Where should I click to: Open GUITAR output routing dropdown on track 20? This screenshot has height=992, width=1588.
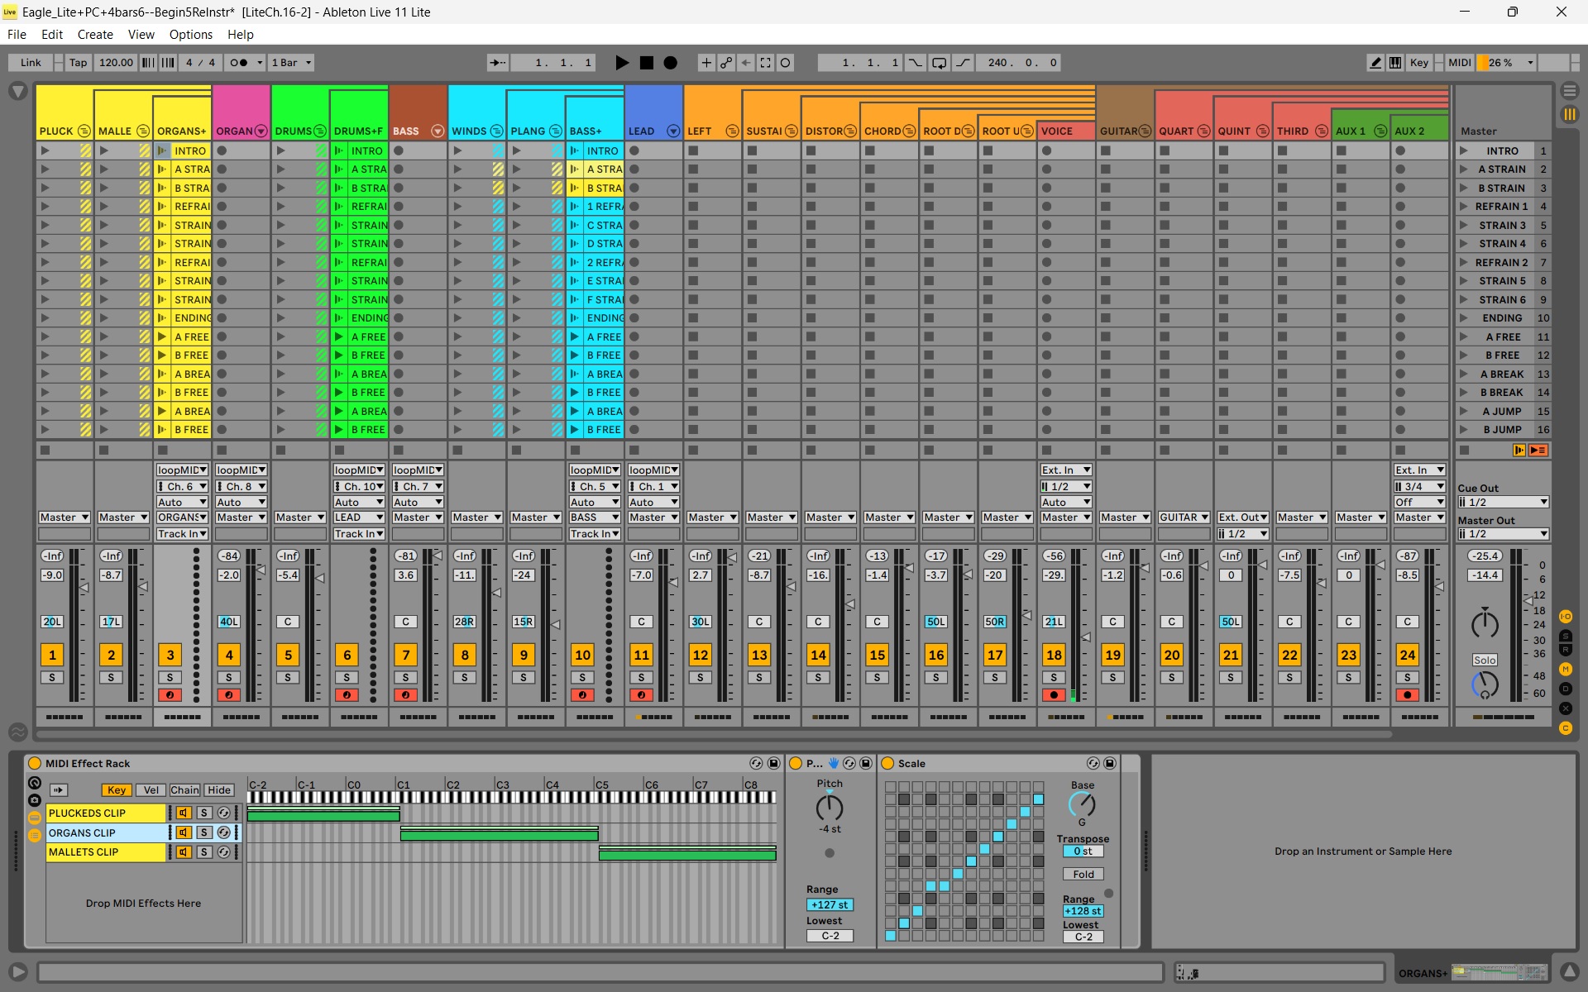(1184, 517)
